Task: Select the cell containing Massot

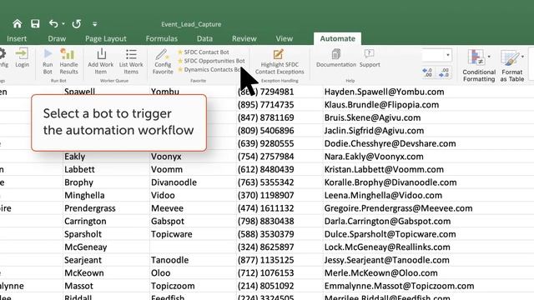Action: click(x=78, y=286)
